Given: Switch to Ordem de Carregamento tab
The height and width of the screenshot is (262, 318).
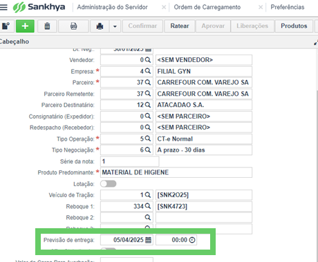Looking at the screenshot, I should coord(207,7).
